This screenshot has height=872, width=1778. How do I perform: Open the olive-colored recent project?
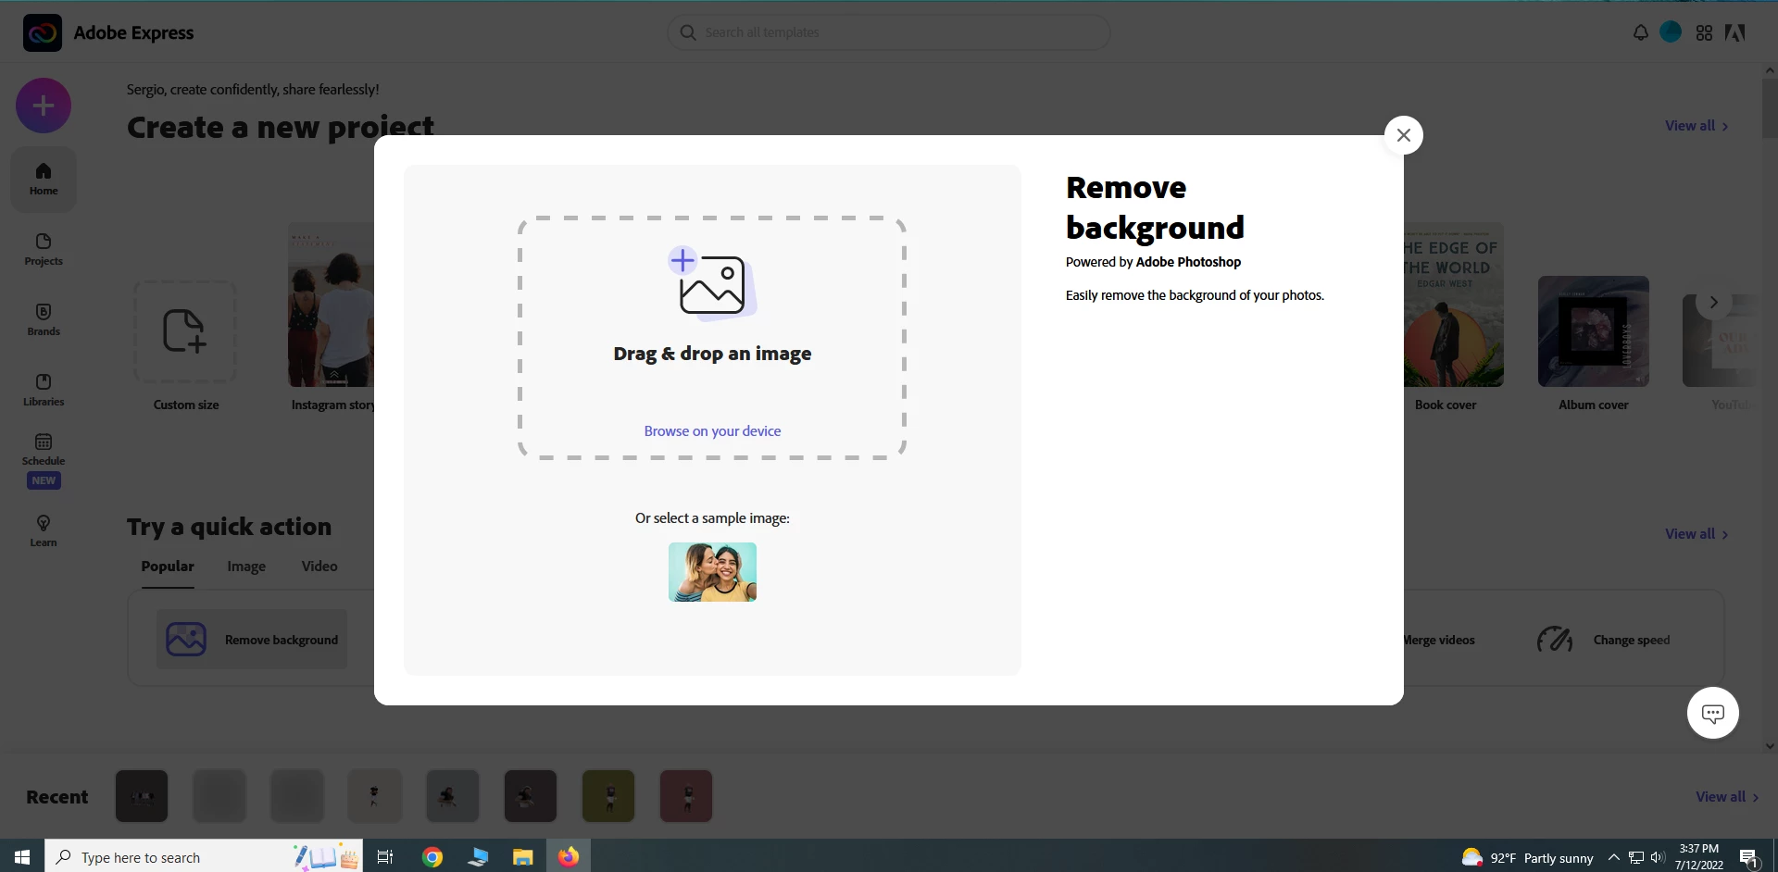[x=608, y=796]
